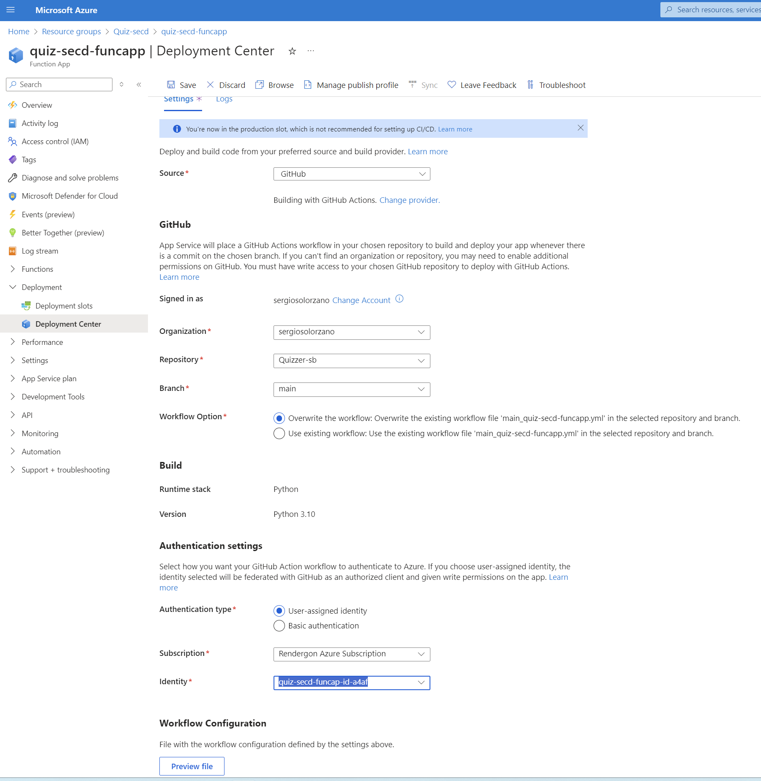The image size is (761, 781).
Task: Go to Home breadcrumb
Action: pyautogui.click(x=19, y=32)
